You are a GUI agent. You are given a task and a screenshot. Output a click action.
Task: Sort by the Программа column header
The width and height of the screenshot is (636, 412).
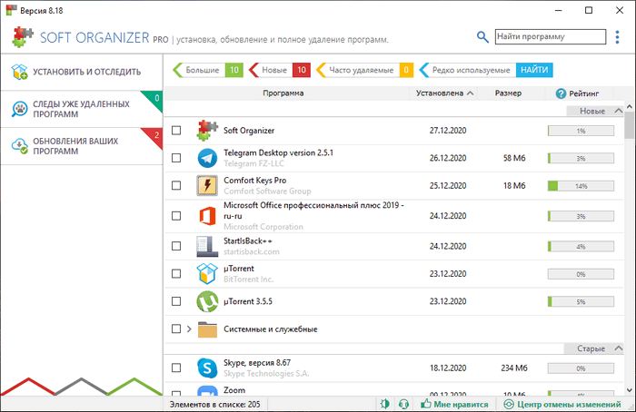283,93
